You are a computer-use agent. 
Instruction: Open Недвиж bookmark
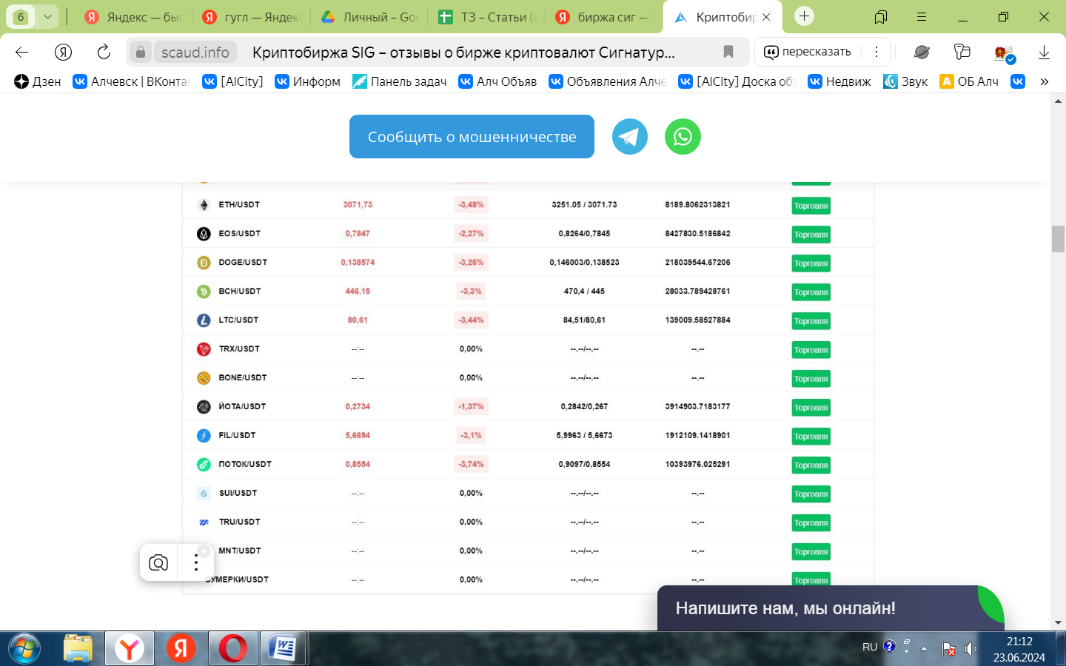pos(839,81)
